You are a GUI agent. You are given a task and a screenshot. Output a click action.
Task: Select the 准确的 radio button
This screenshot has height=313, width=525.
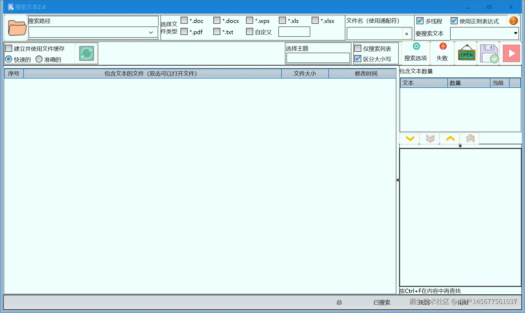(39, 59)
